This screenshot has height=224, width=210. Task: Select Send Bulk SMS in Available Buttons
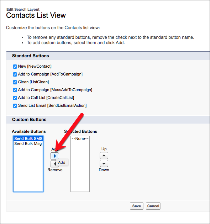click(x=28, y=139)
